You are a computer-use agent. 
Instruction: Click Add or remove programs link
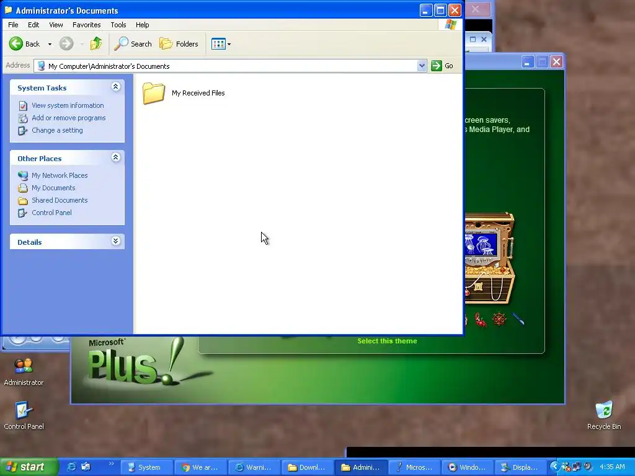(x=68, y=118)
